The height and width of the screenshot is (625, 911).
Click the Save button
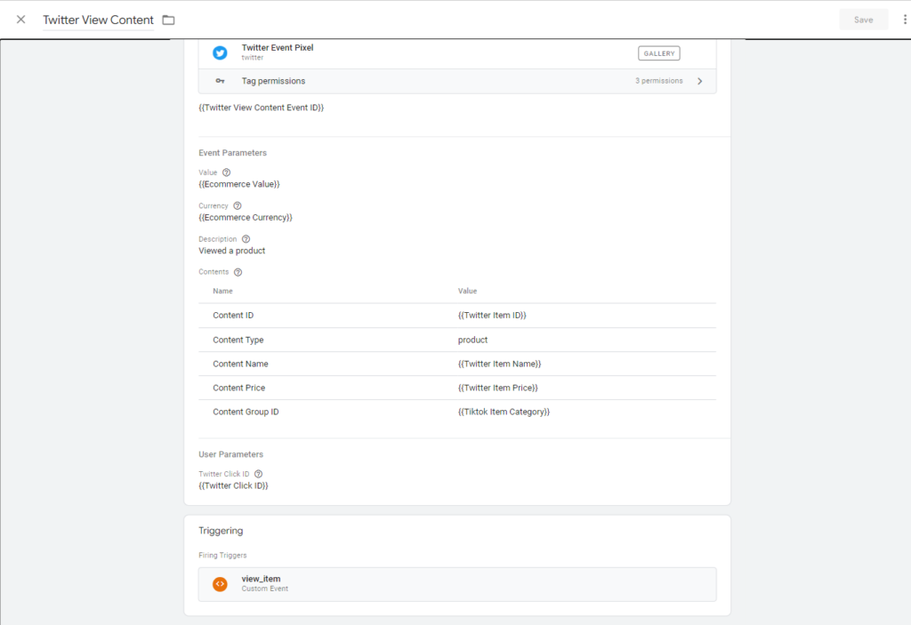(x=863, y=20)
